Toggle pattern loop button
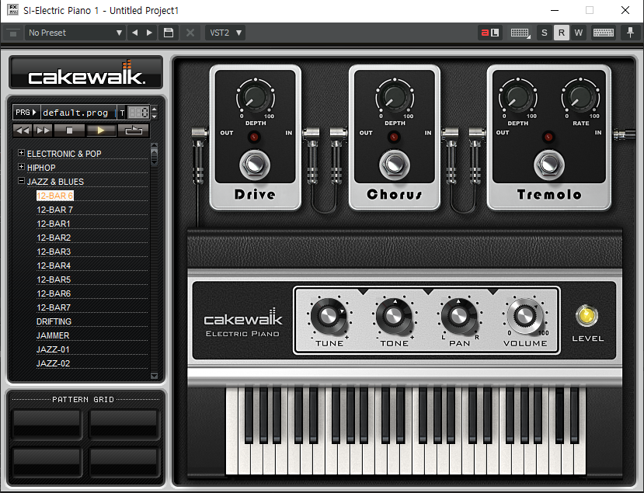The height and width of the screenshot is (493, 644). (134, 130)
